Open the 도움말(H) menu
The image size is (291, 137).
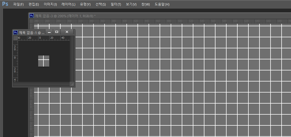[162, 4]
